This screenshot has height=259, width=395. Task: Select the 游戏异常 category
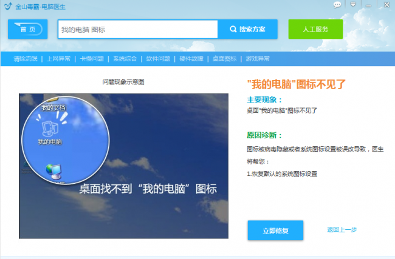point(258,59)
